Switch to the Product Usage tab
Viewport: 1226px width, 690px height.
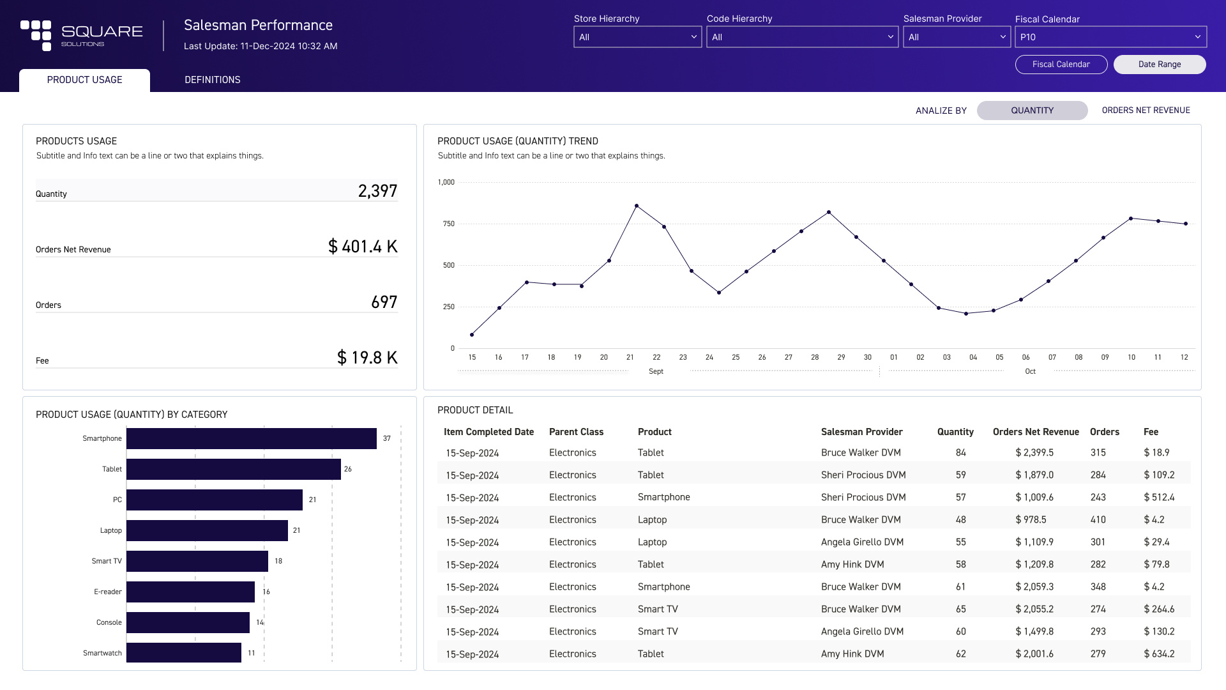(84, 79)
